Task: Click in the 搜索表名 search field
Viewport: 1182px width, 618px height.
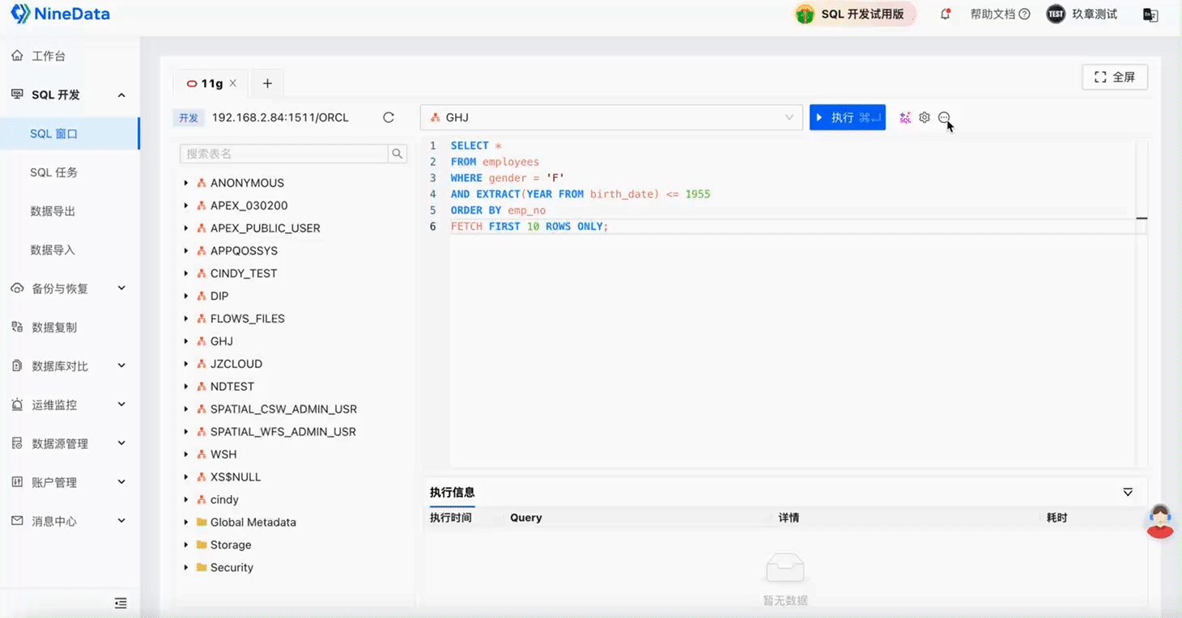Action: (284, 154)
